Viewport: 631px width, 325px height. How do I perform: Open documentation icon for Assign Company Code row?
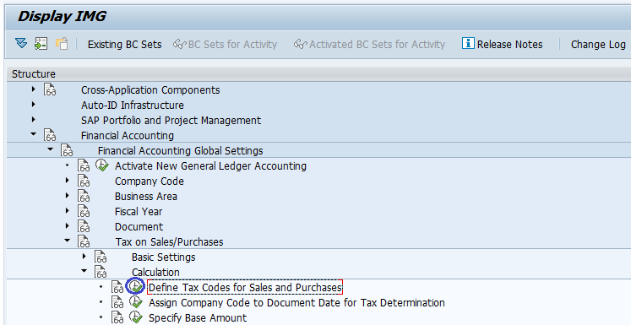[x=117, y=303]
